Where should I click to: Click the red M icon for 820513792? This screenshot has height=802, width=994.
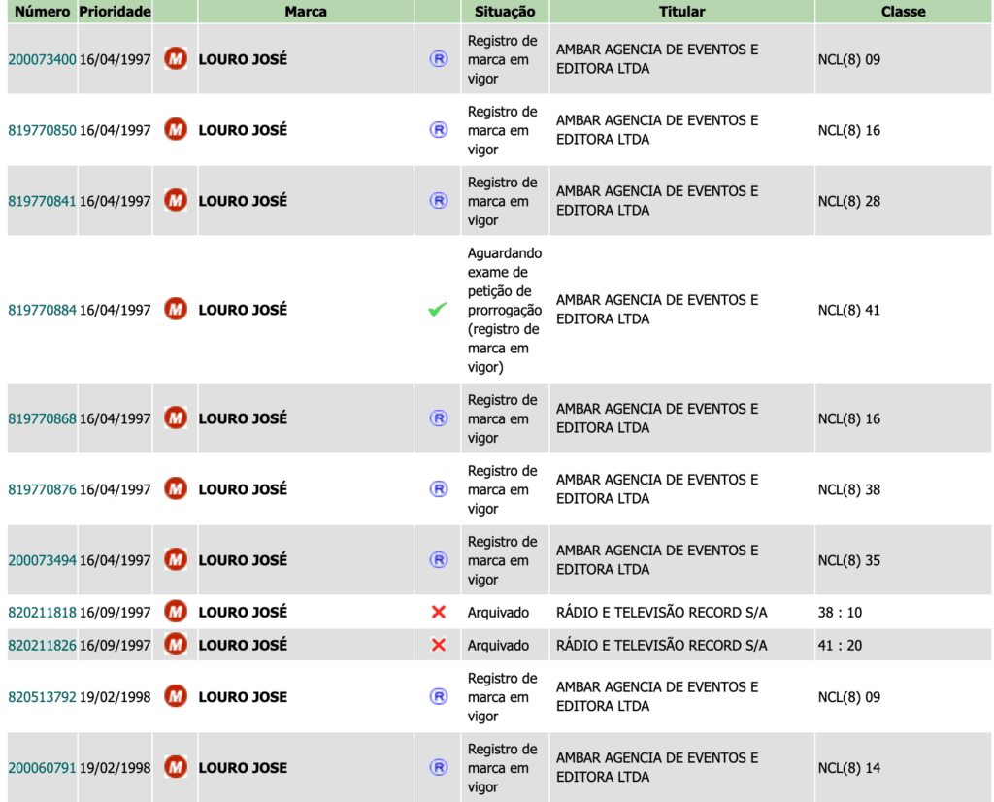click(x=176, y=696)
